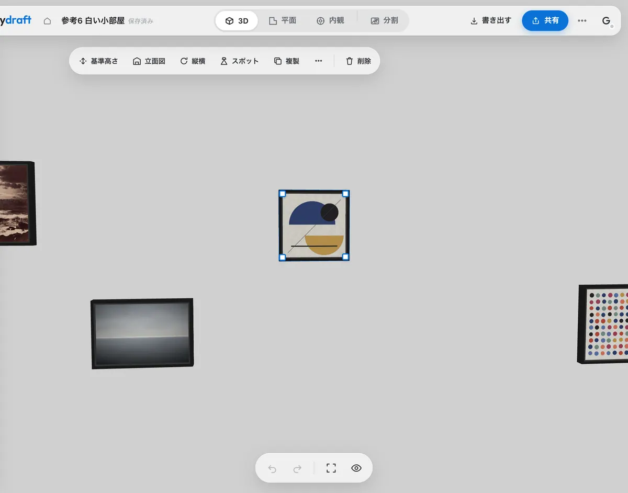Click bottom-left resize handle of selection
This screenshot has width=628, height=493.
283,257
